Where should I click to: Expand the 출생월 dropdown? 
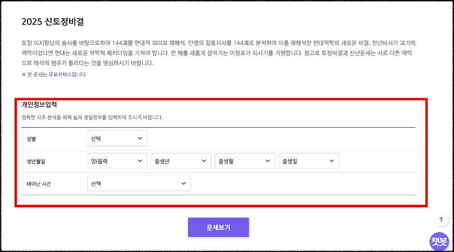click(245, 161)
